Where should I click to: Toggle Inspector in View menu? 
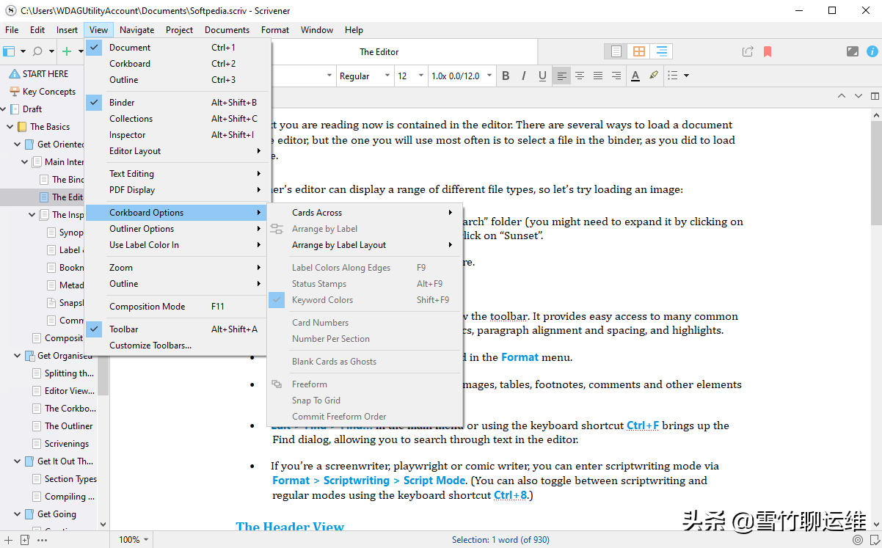coord(178,135)
